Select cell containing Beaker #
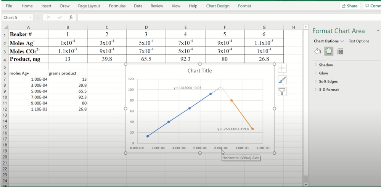 (28, 34)
